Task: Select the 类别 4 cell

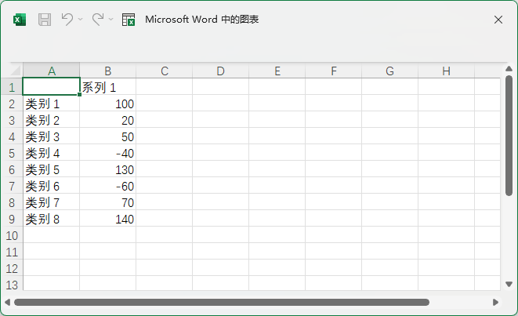Action: click(x=51, y=153)
